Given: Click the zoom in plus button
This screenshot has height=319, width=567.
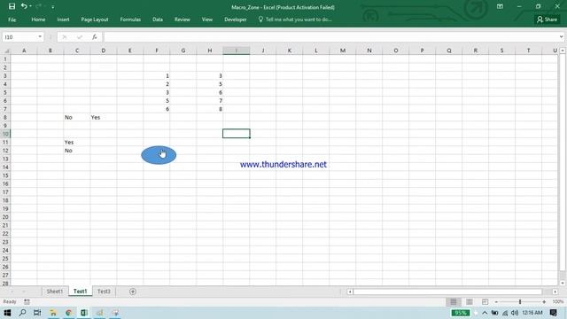Looking at the screenshot, I should [544, 301].
